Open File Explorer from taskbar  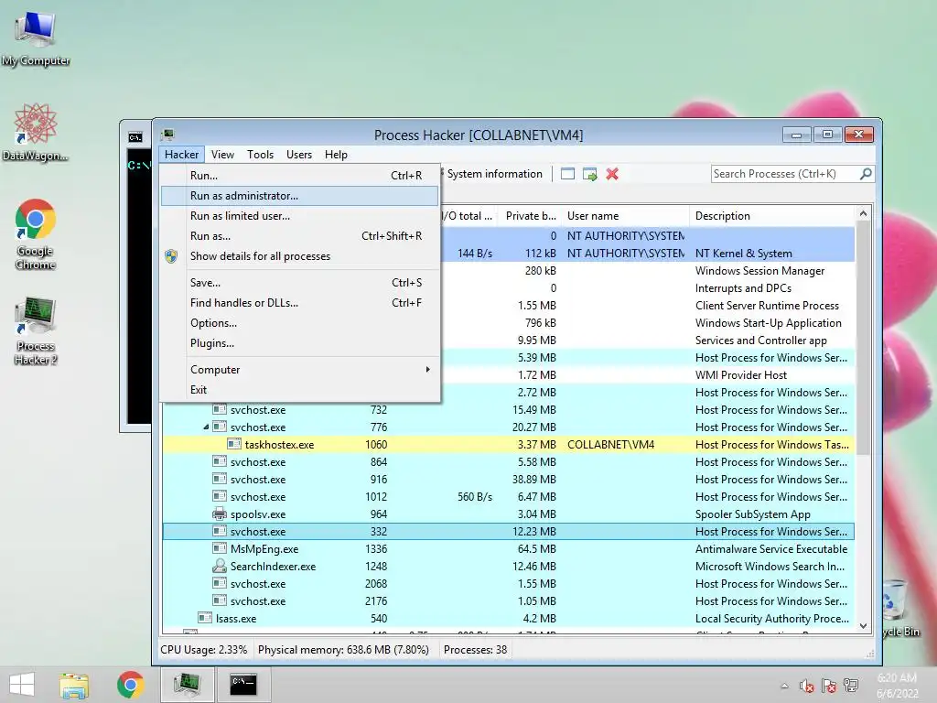[x=74, y=685]
